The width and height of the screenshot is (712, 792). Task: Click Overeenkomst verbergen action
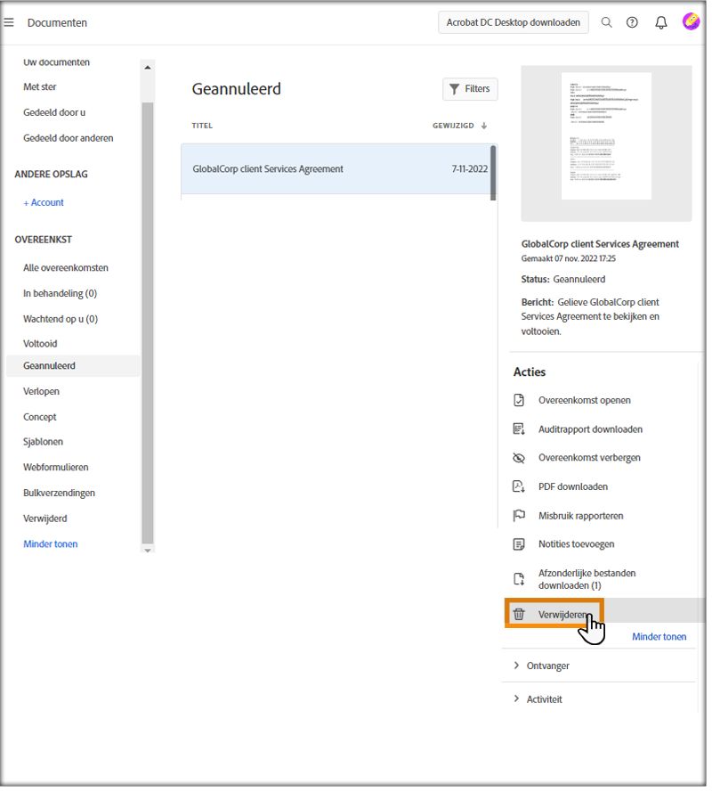coord(589,458)
